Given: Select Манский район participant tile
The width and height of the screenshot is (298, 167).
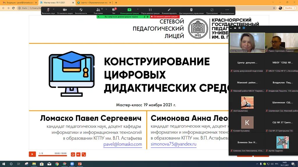Looking at the screenshot, I should coord(247,83).
